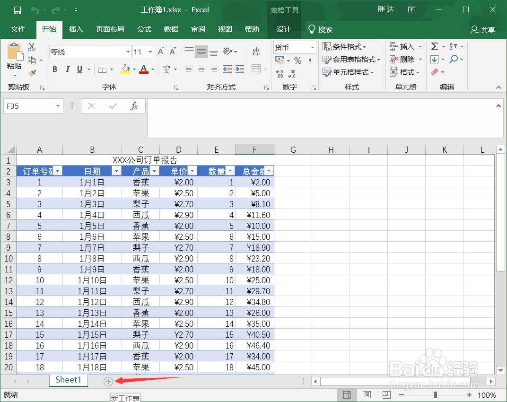Click the Fill down arrow icon
The image size is (507, 402).
434,59
